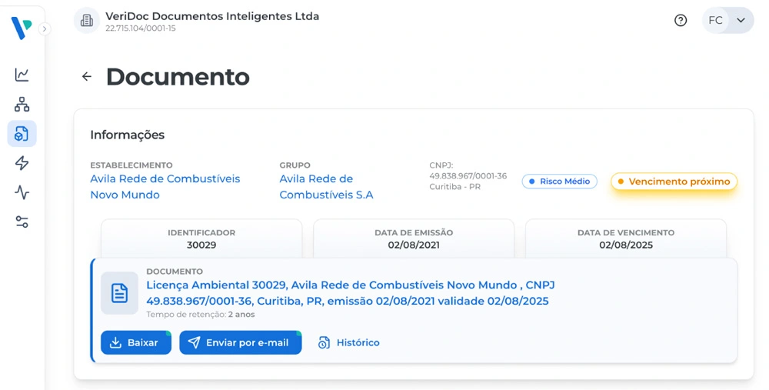This screenshot has width=769, height=390.
Task: Select the documents sidebar icon
Action: pyautogui.click(x=22, y=134)
